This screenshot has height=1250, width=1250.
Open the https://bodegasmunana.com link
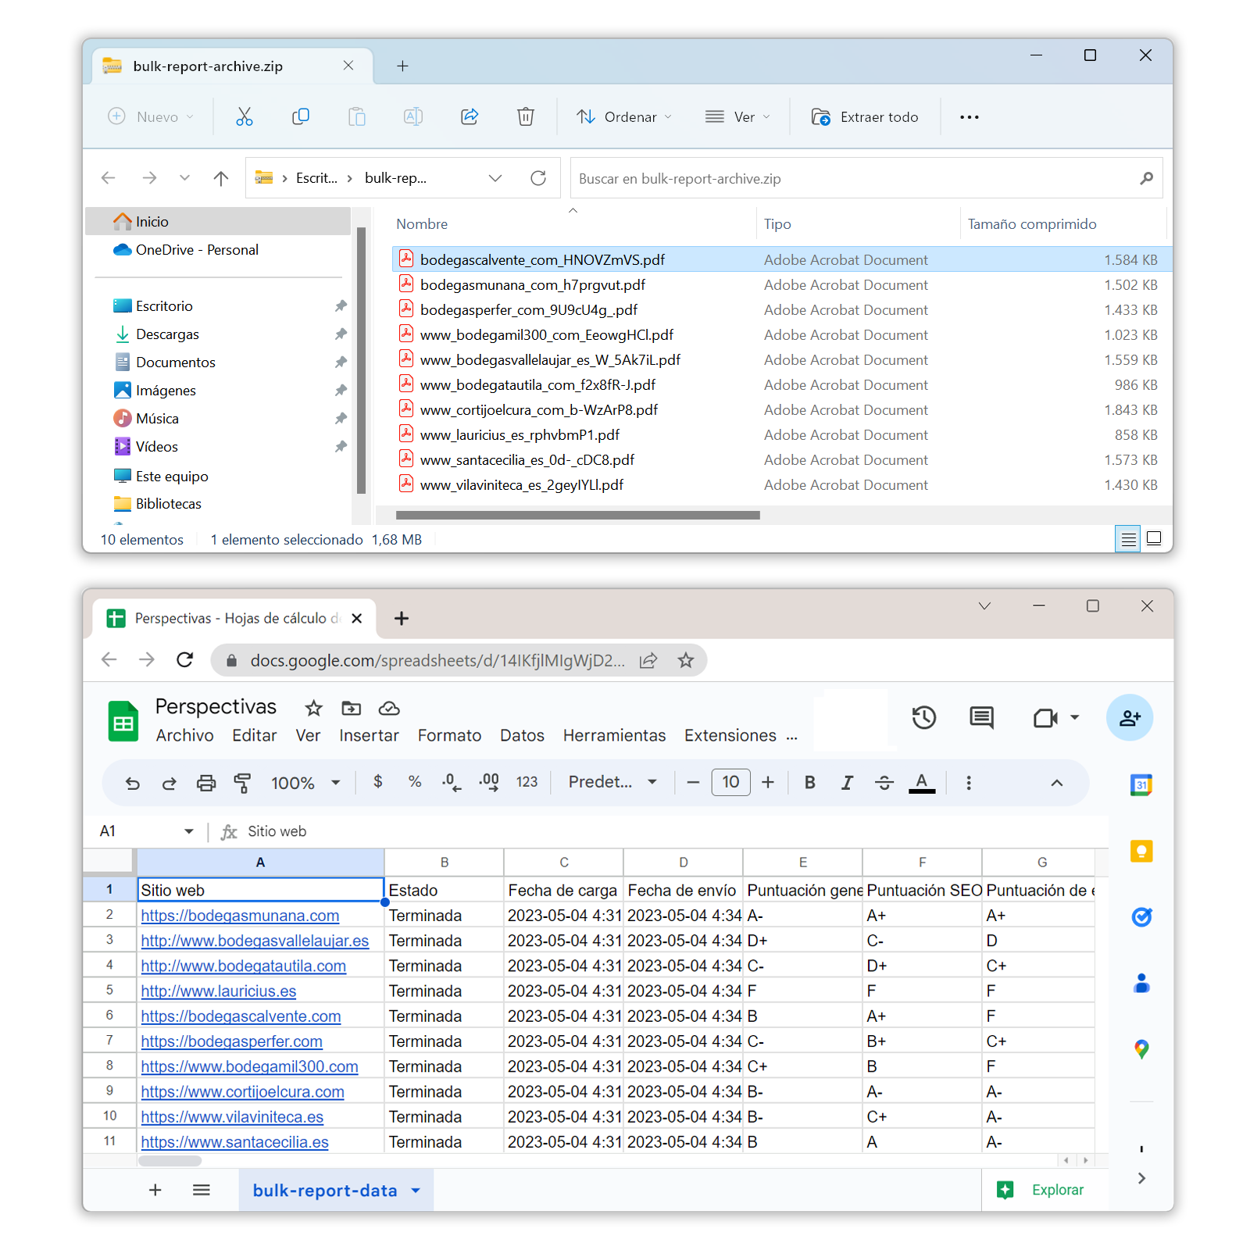click(x=240, y=916)
